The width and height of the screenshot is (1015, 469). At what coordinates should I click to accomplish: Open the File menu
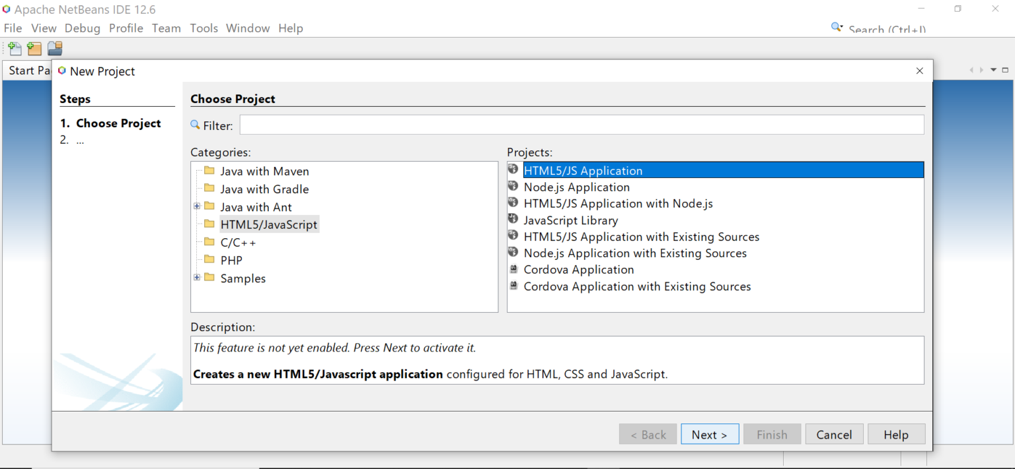click(13, 28)
